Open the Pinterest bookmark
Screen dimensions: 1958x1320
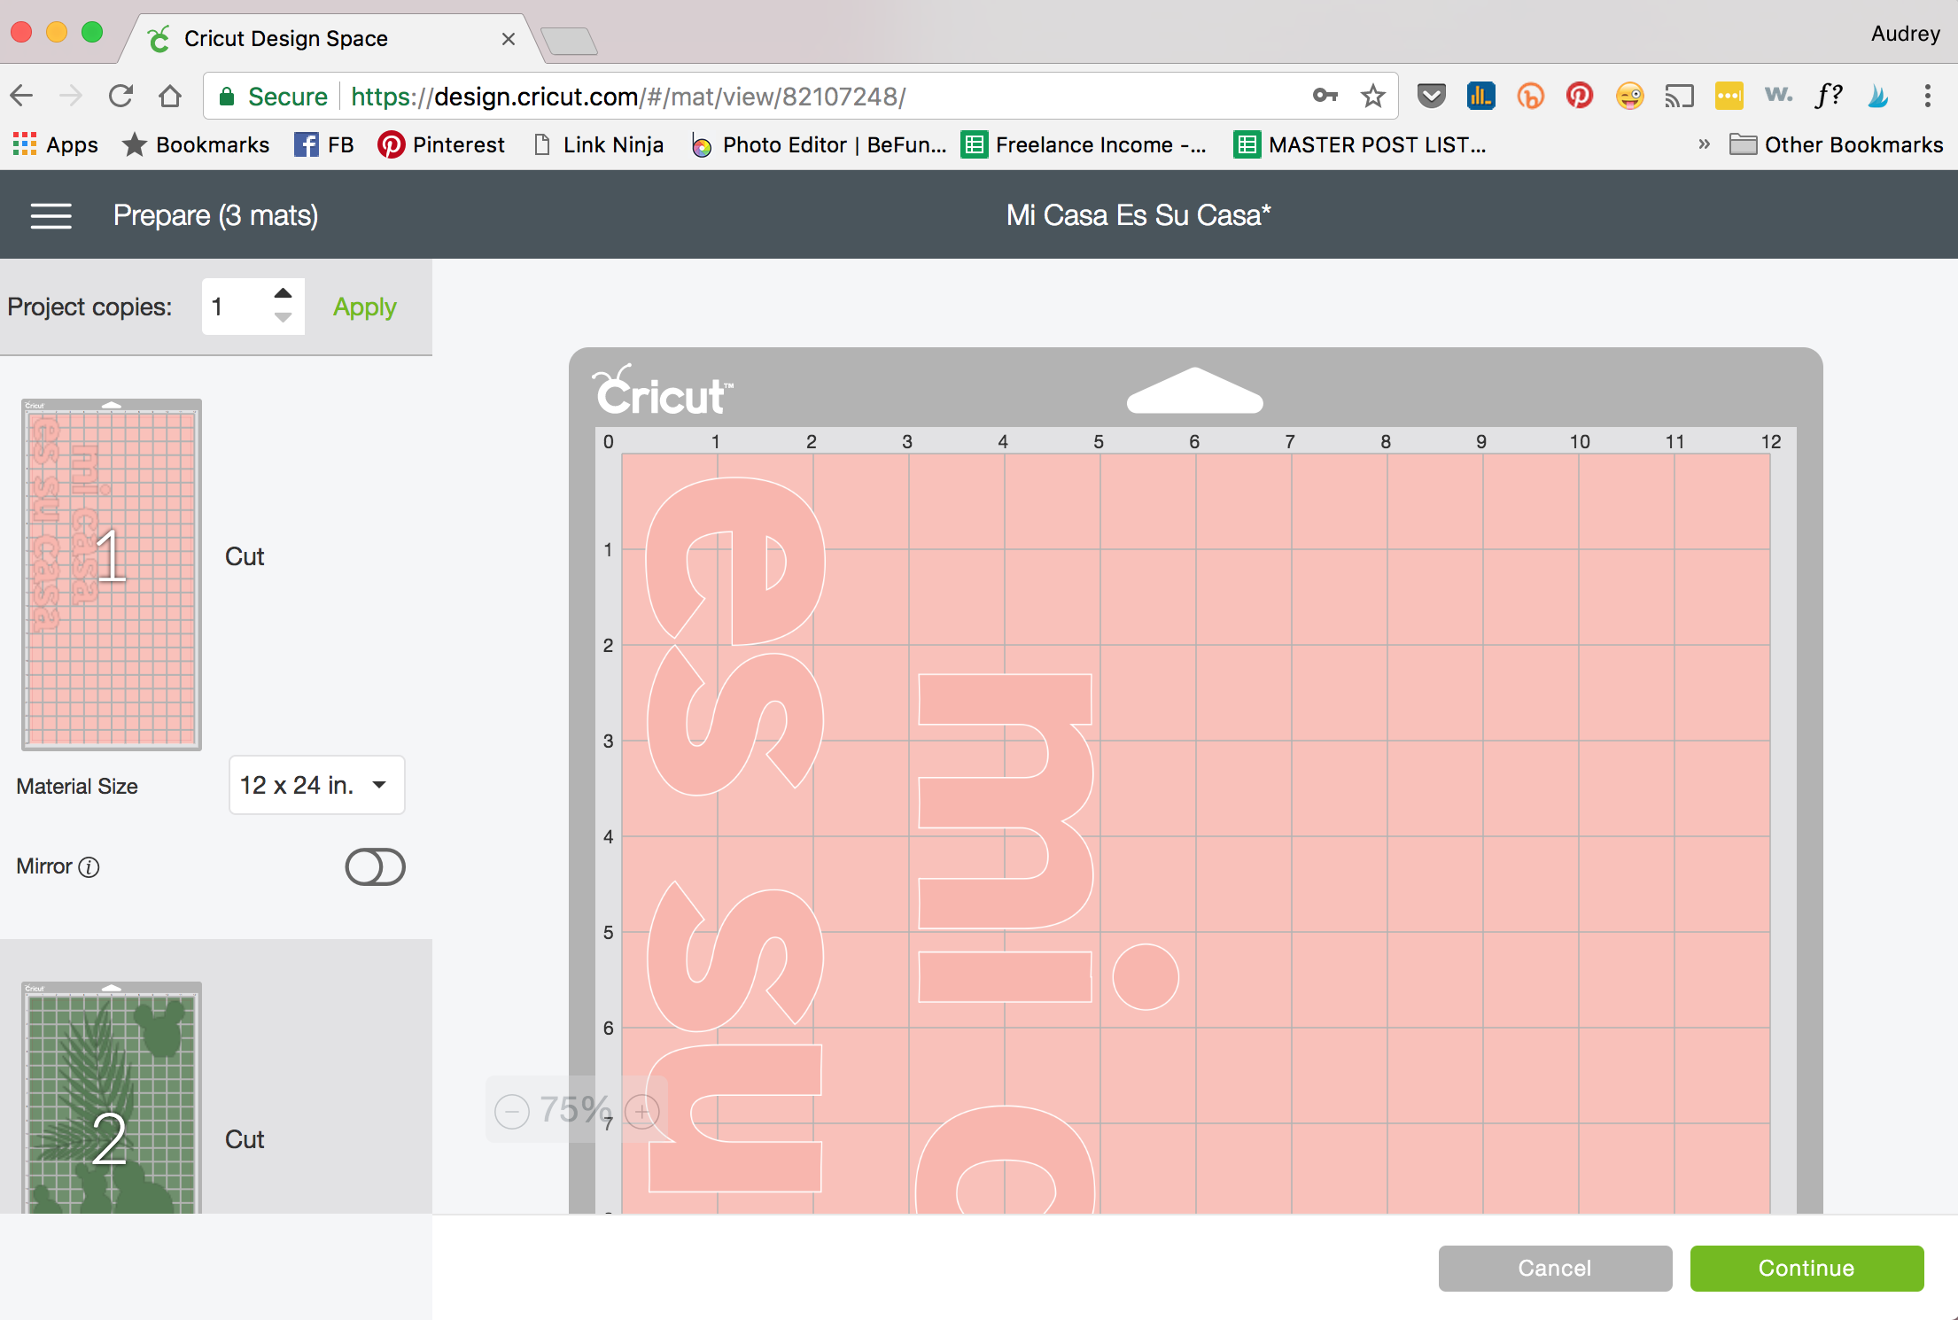(x=441, y=144)
